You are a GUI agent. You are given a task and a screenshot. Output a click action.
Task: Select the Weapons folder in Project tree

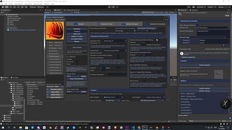coord(19,106)
